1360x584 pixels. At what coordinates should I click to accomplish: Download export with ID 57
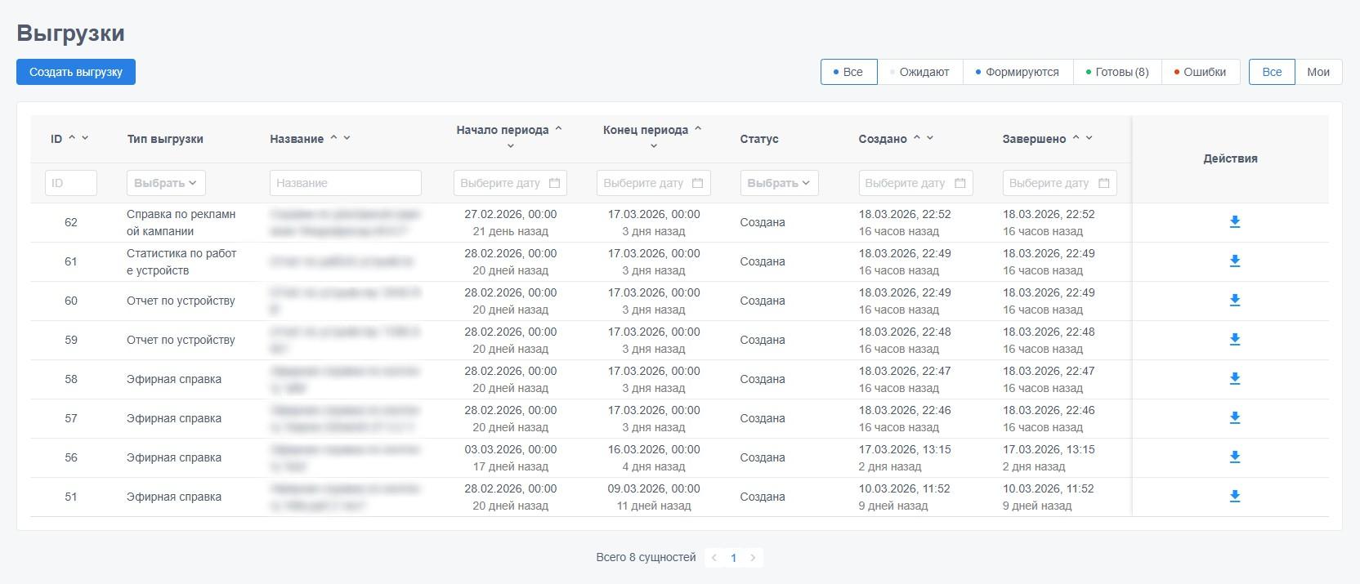tap(1235, 418)
